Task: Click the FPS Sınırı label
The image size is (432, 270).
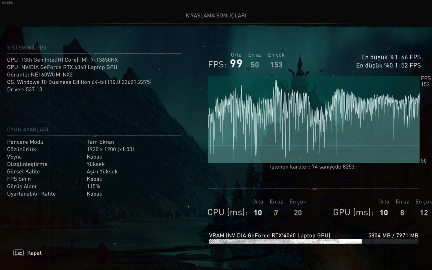Action: pyautogui.click(x=19, y=179)
